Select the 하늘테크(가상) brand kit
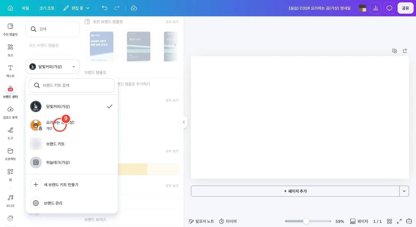416x227 pixels. [x=71, y=163]
